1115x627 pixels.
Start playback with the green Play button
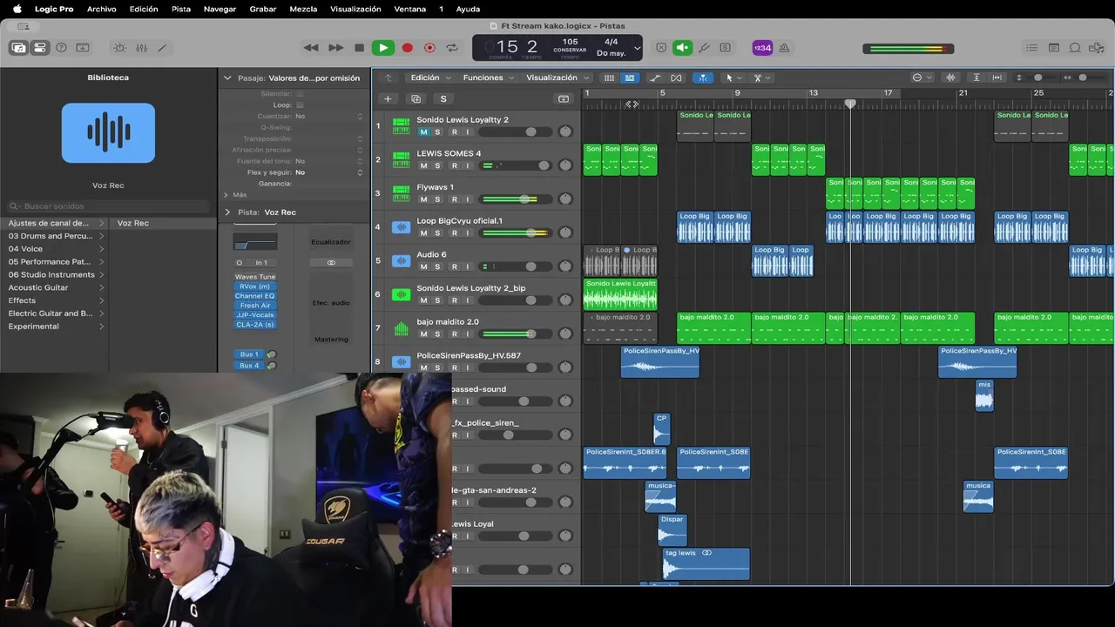point(382,48)
